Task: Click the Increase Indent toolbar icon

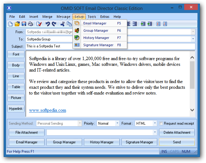Action: (150, 24)
